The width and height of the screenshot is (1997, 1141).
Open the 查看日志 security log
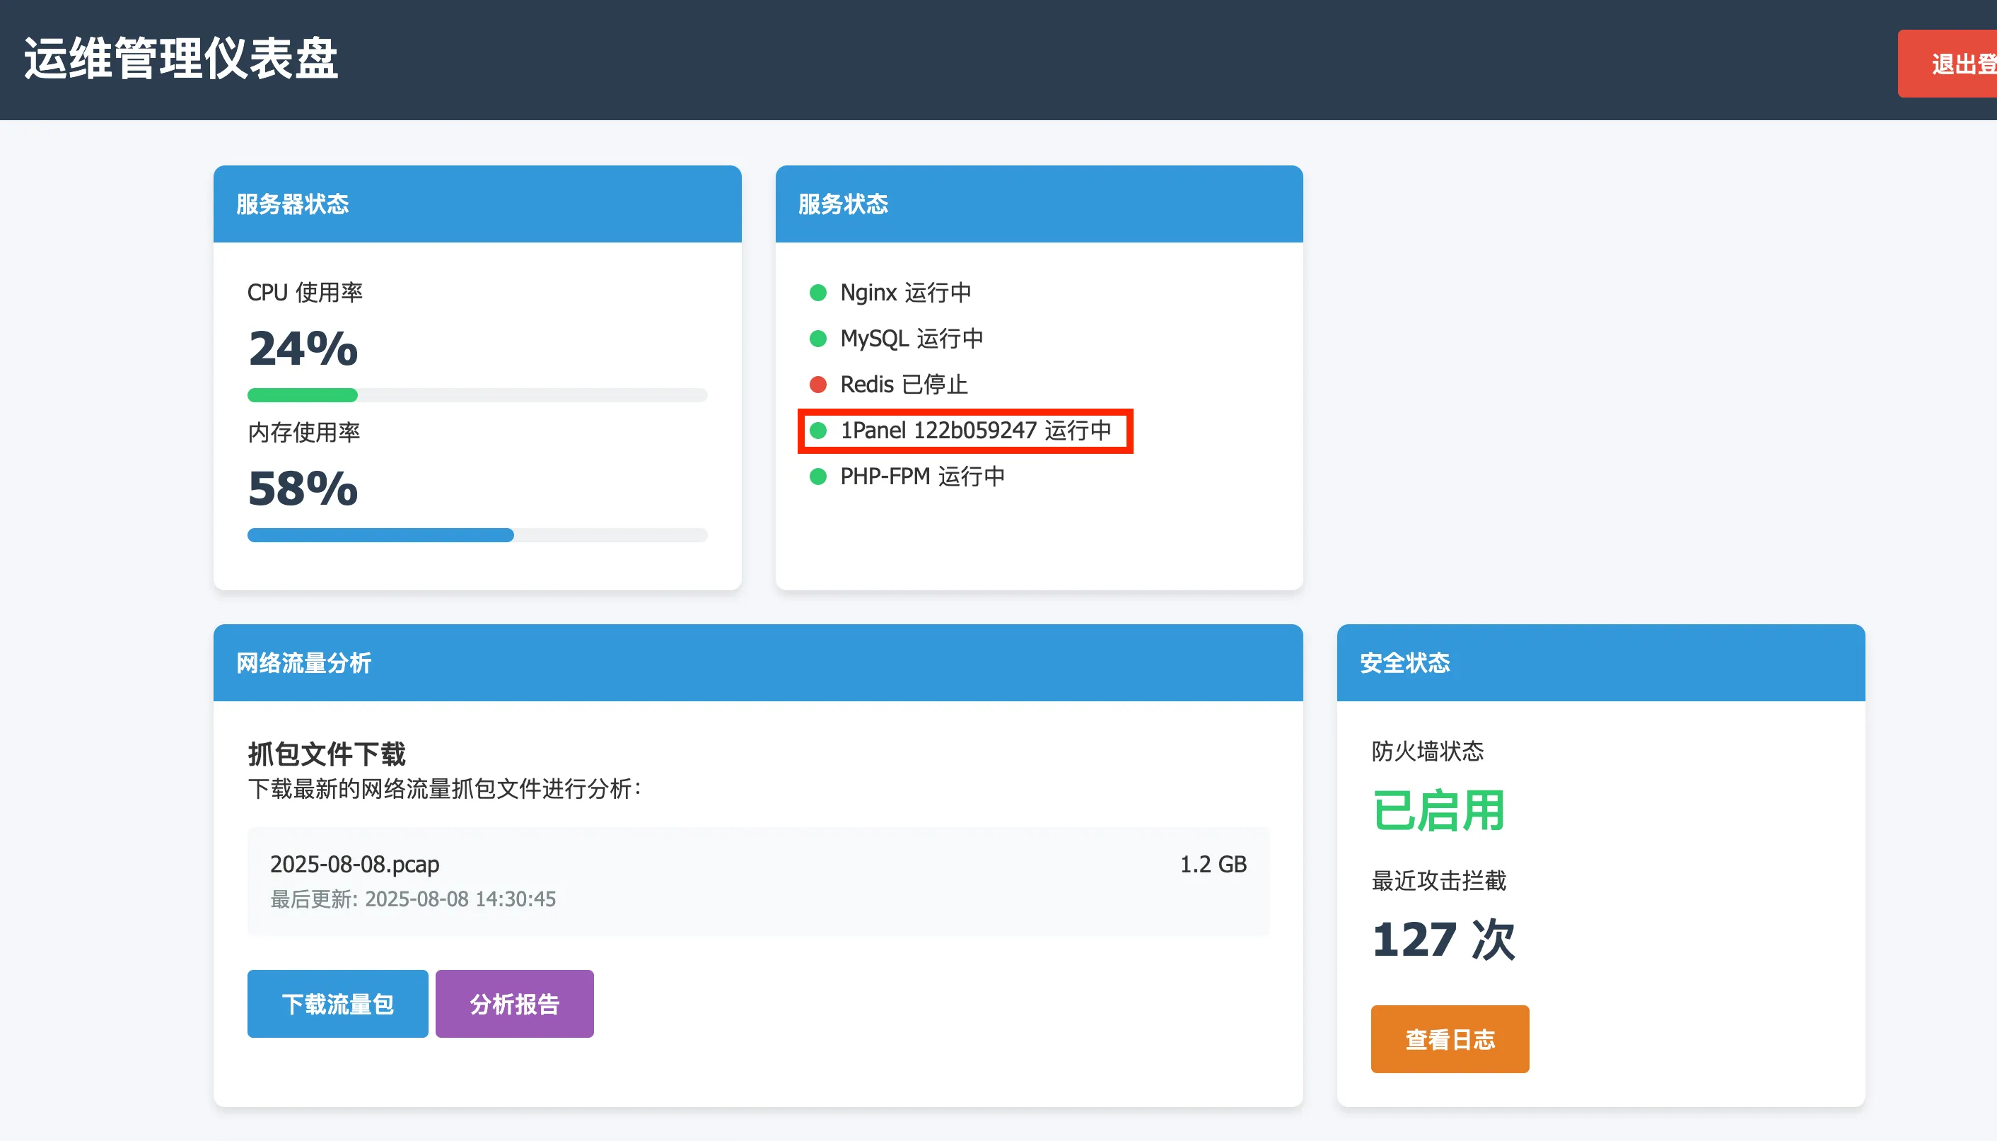(1449, 1038)
